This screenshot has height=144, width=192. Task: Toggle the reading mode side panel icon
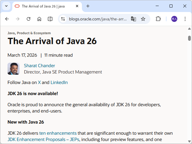click(x=50, y=19)
